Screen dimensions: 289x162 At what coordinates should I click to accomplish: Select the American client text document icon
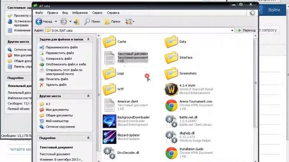coord(109,105)
